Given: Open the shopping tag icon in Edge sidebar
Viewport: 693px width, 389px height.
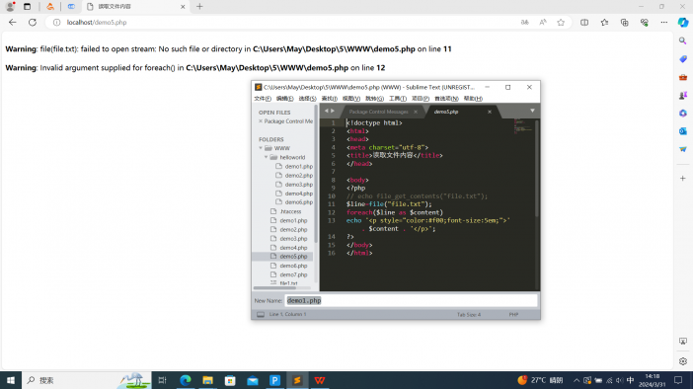Looking at the screenshot, I should [683, 59].
